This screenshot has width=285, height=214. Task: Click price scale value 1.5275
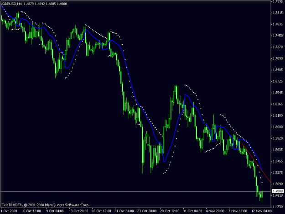[278, 172]
